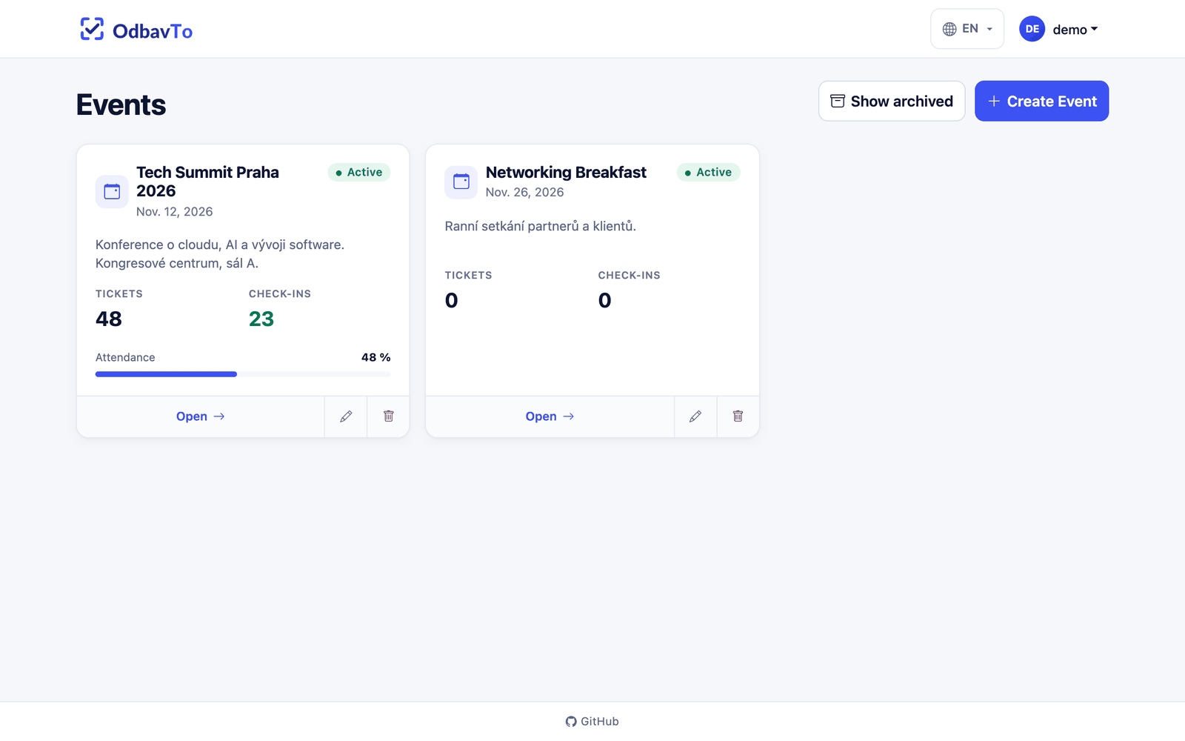1185x741 pixels.
Task: Click the green 23 check-ins count
Action: 261,319
